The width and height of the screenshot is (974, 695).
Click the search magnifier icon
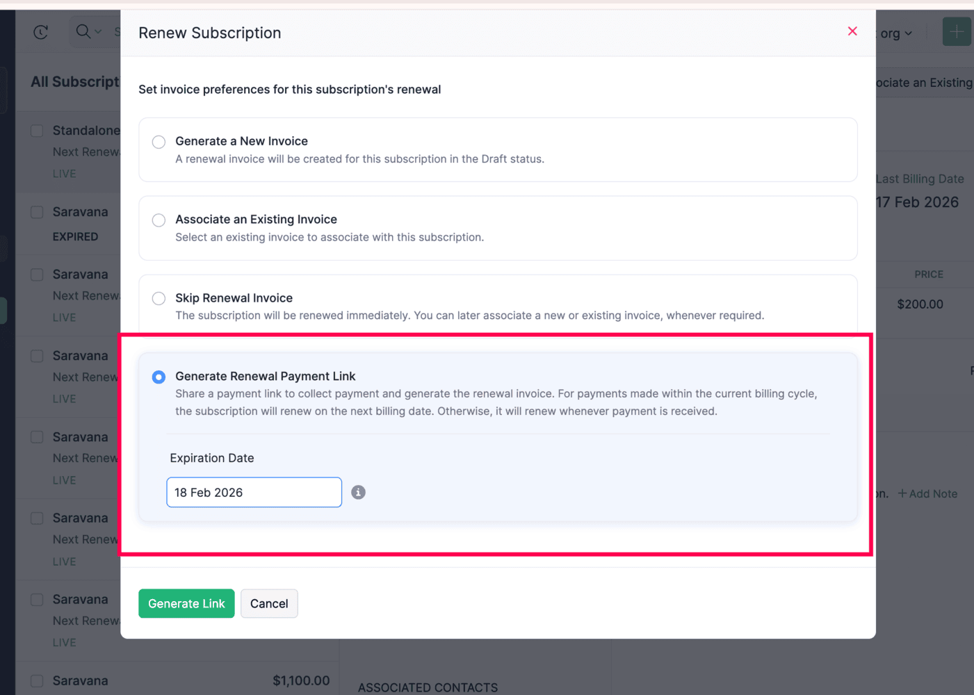[83, 31]
